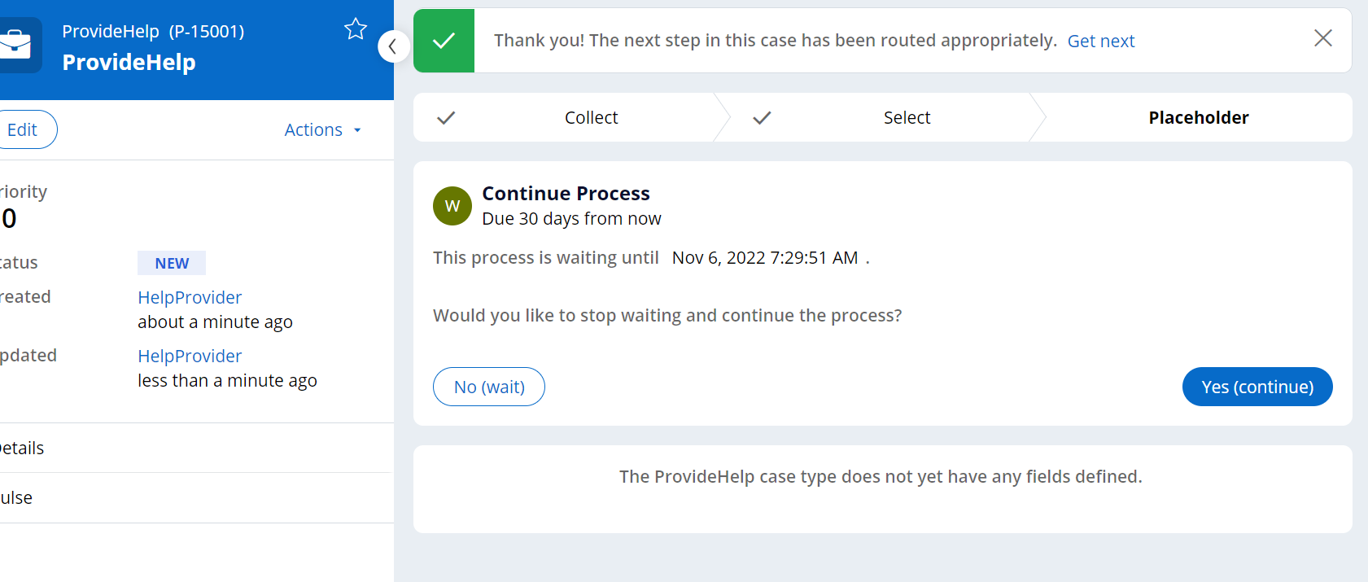Expand the Pulse section
Viewport: 1368px width, 582px height.
pos(16,498)
